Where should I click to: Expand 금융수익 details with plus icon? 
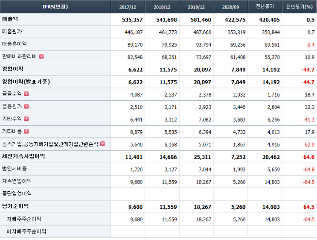tap(26, 94)
